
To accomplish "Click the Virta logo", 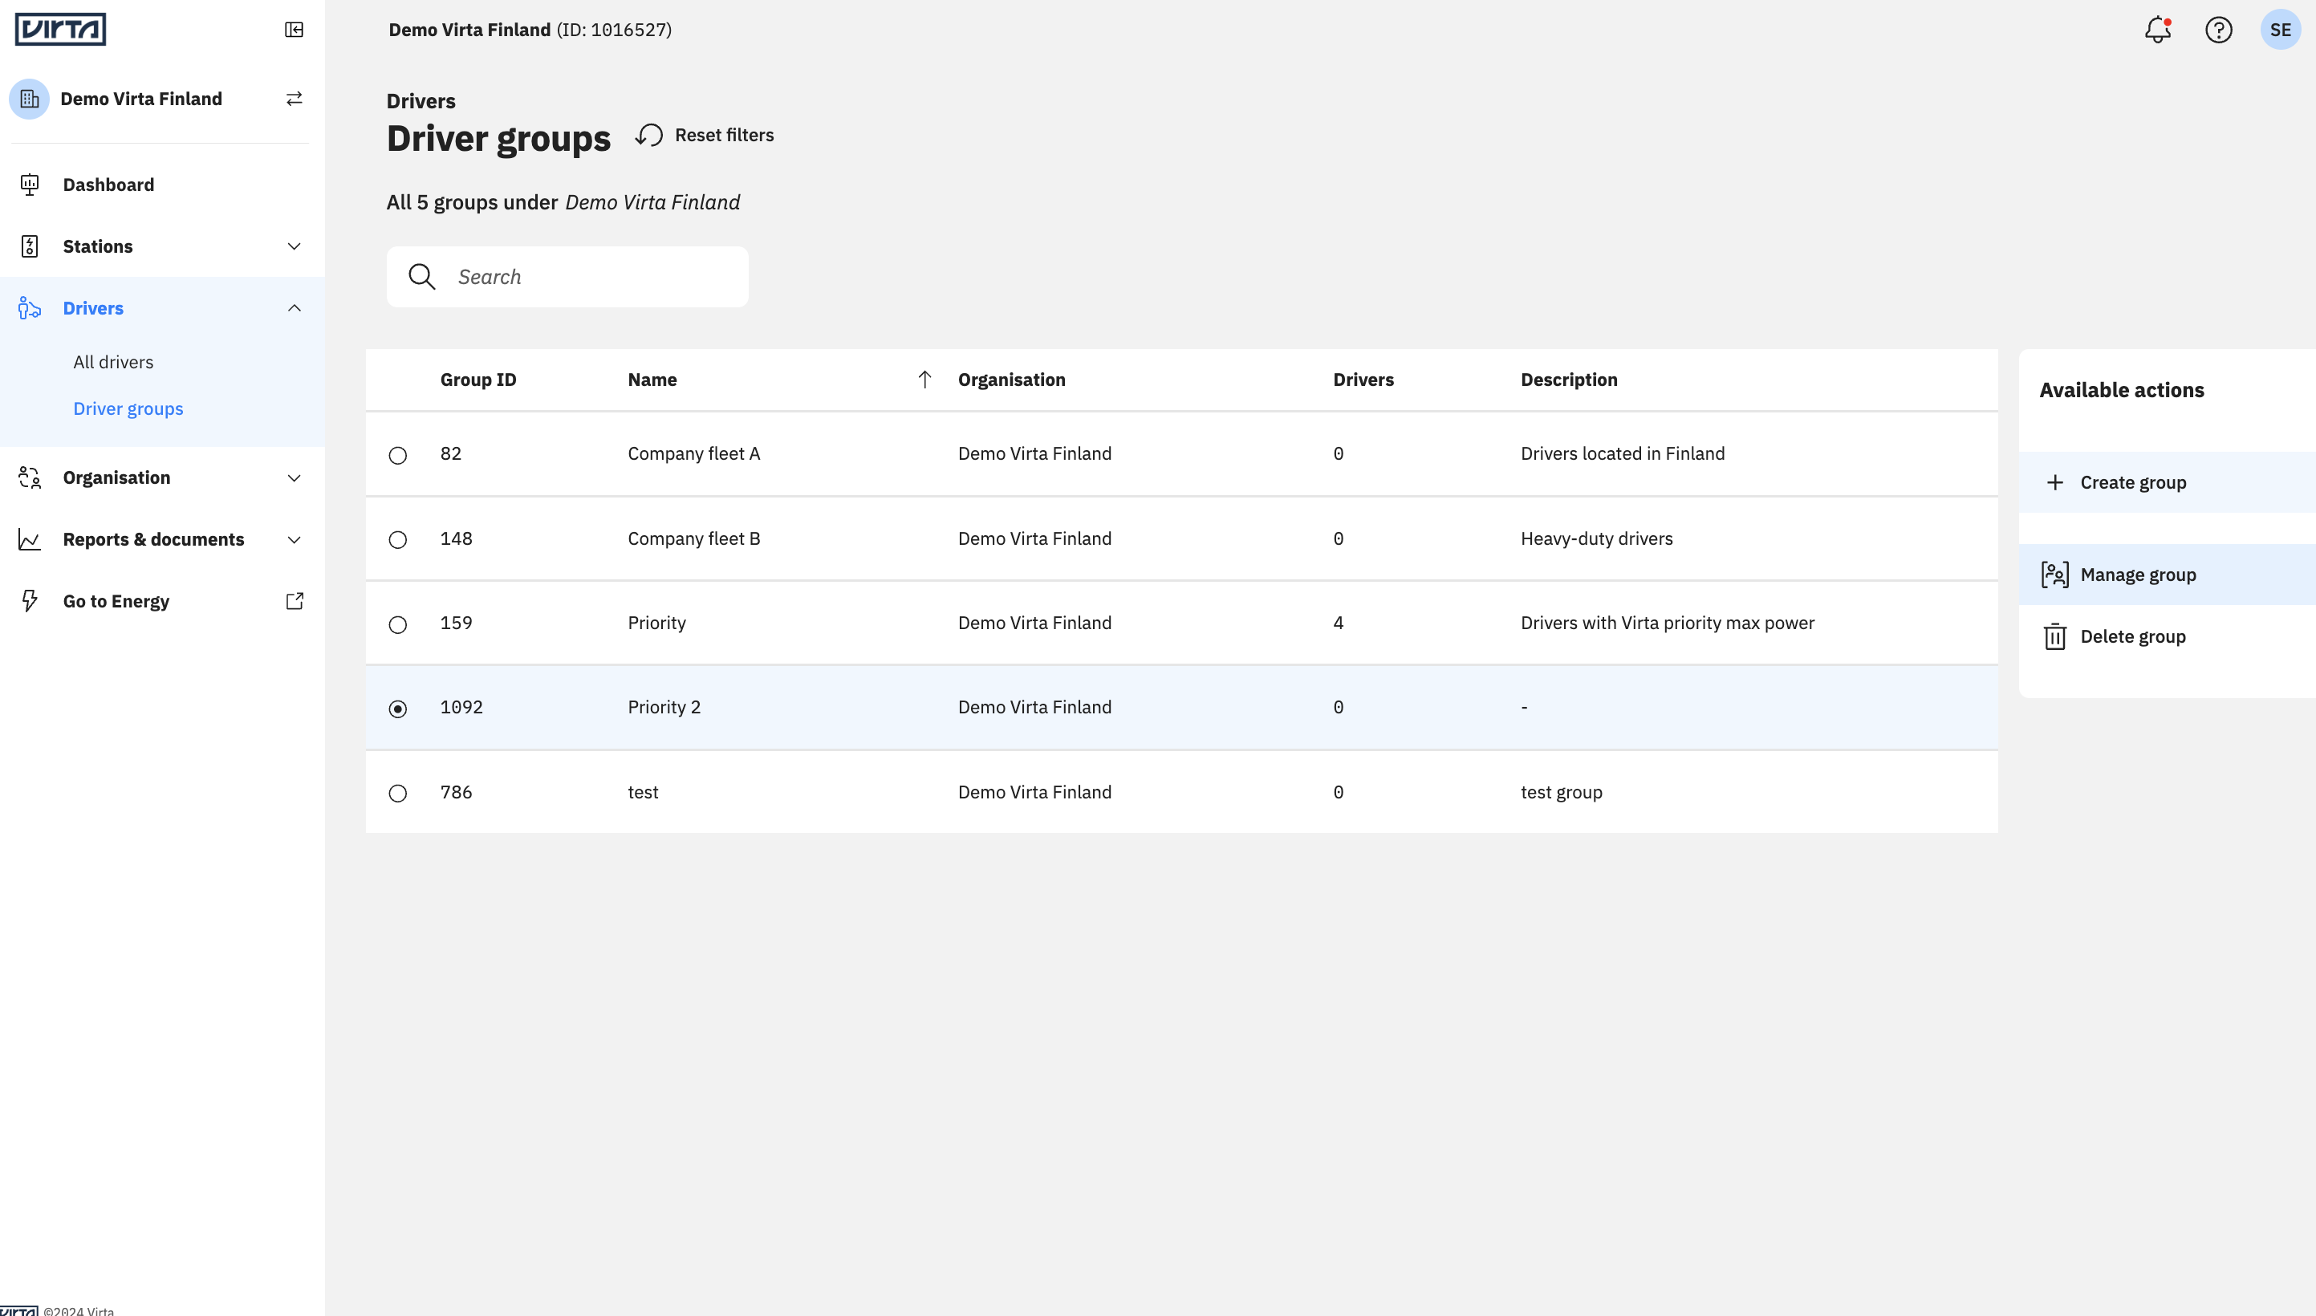I will pyautogui.click(x=60, y=29).
